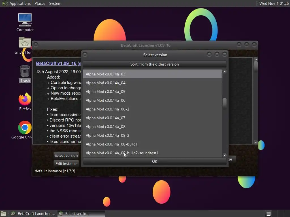Switch to Select version taskbar entry
Image resolution: width=290 pixels, height=217 pixels.
(x=81, y=214)
